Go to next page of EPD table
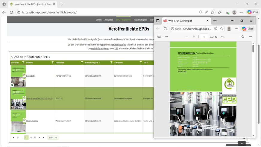This screenshot has height=147, width=261. (39, 137)
